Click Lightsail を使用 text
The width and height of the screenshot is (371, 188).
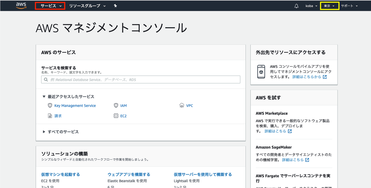[187, 181]
